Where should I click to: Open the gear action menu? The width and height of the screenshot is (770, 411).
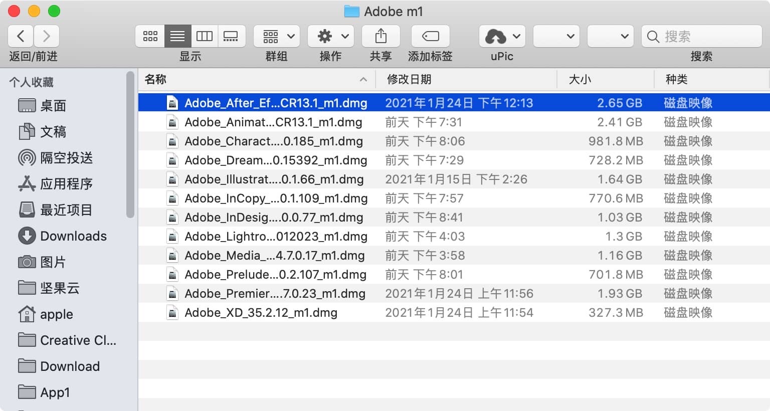coord(331,36)
